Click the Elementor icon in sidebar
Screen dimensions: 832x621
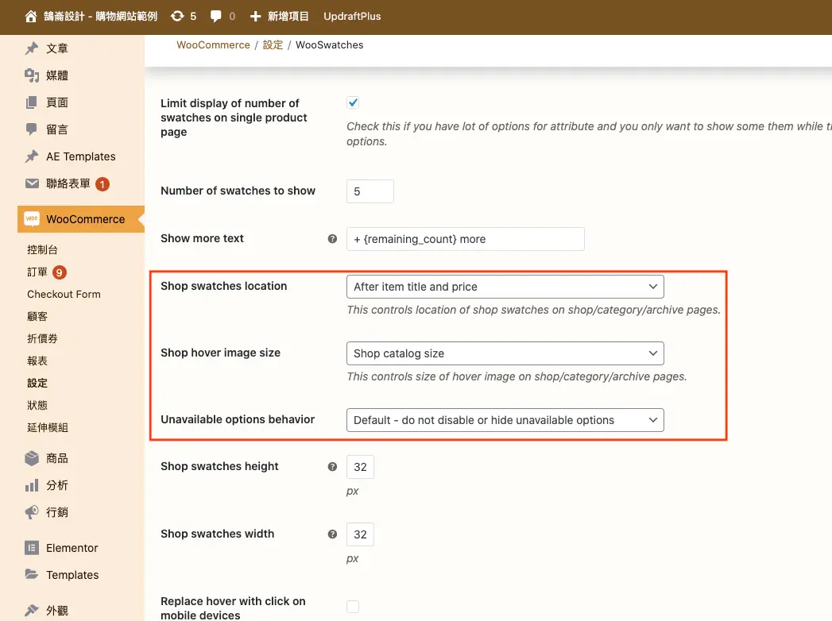(32, 548)
